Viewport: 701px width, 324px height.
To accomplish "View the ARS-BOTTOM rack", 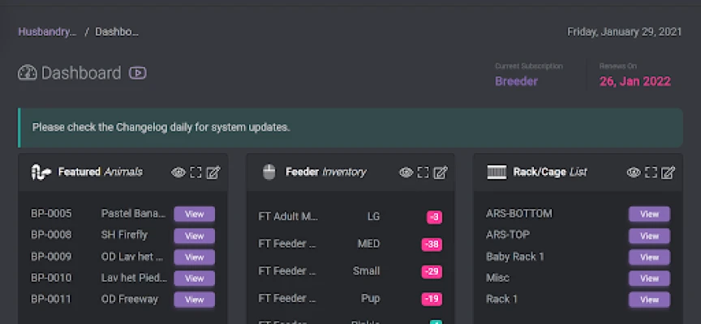I will 649,214.
